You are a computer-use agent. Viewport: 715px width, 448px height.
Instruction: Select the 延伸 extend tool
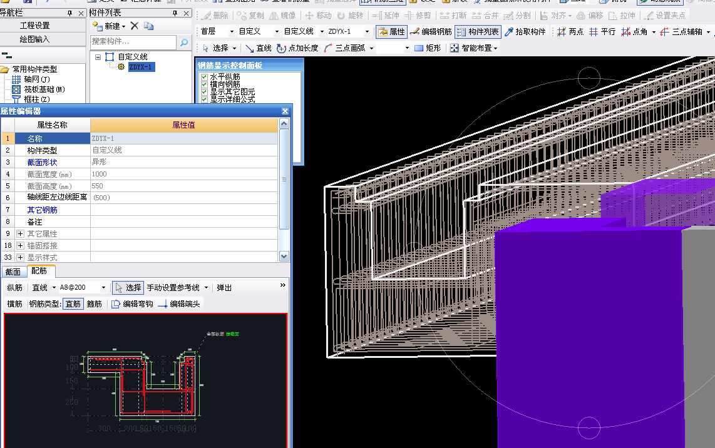click(x=386, y=16)
